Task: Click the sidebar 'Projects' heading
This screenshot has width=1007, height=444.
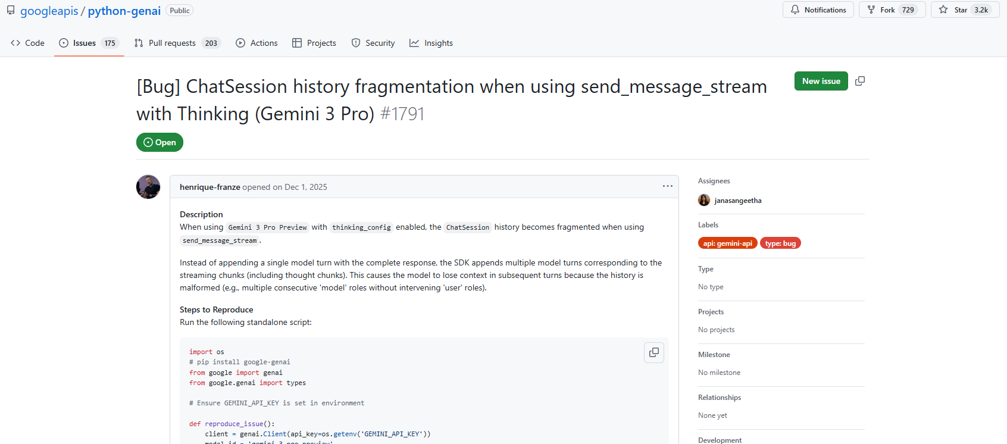Action: click(x=711, y=312)
